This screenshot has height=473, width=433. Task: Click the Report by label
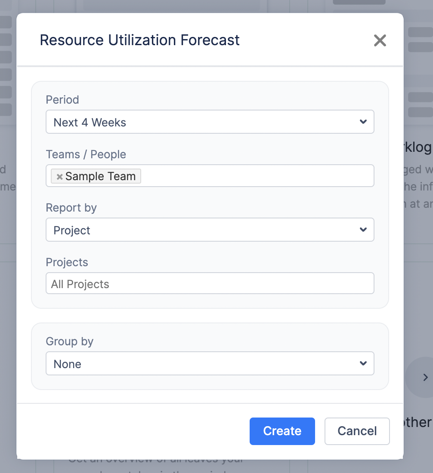coord(71,208)
